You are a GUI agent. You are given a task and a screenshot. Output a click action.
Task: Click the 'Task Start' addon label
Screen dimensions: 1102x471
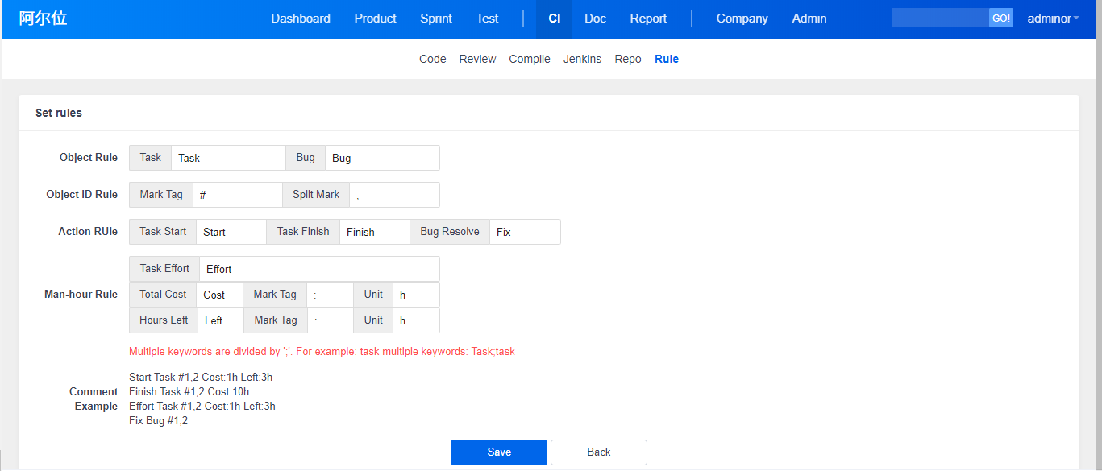(x=163, y=232)
